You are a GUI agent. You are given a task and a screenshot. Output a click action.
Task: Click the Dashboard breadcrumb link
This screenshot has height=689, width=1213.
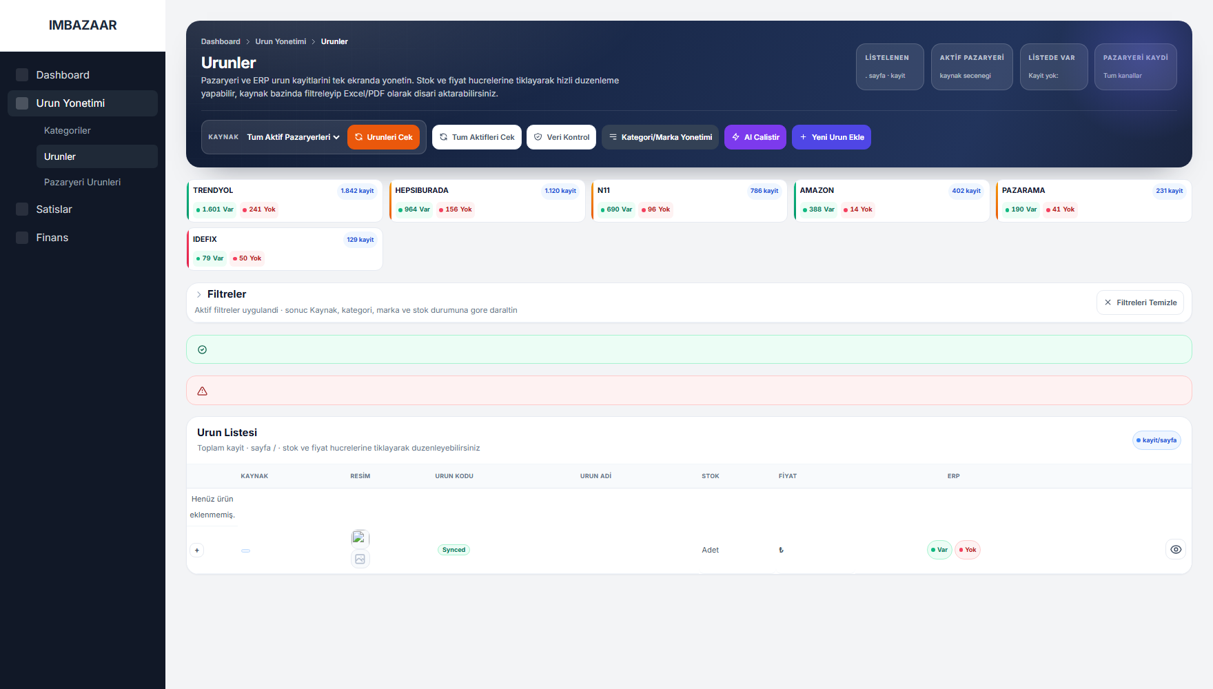(221, 41)
